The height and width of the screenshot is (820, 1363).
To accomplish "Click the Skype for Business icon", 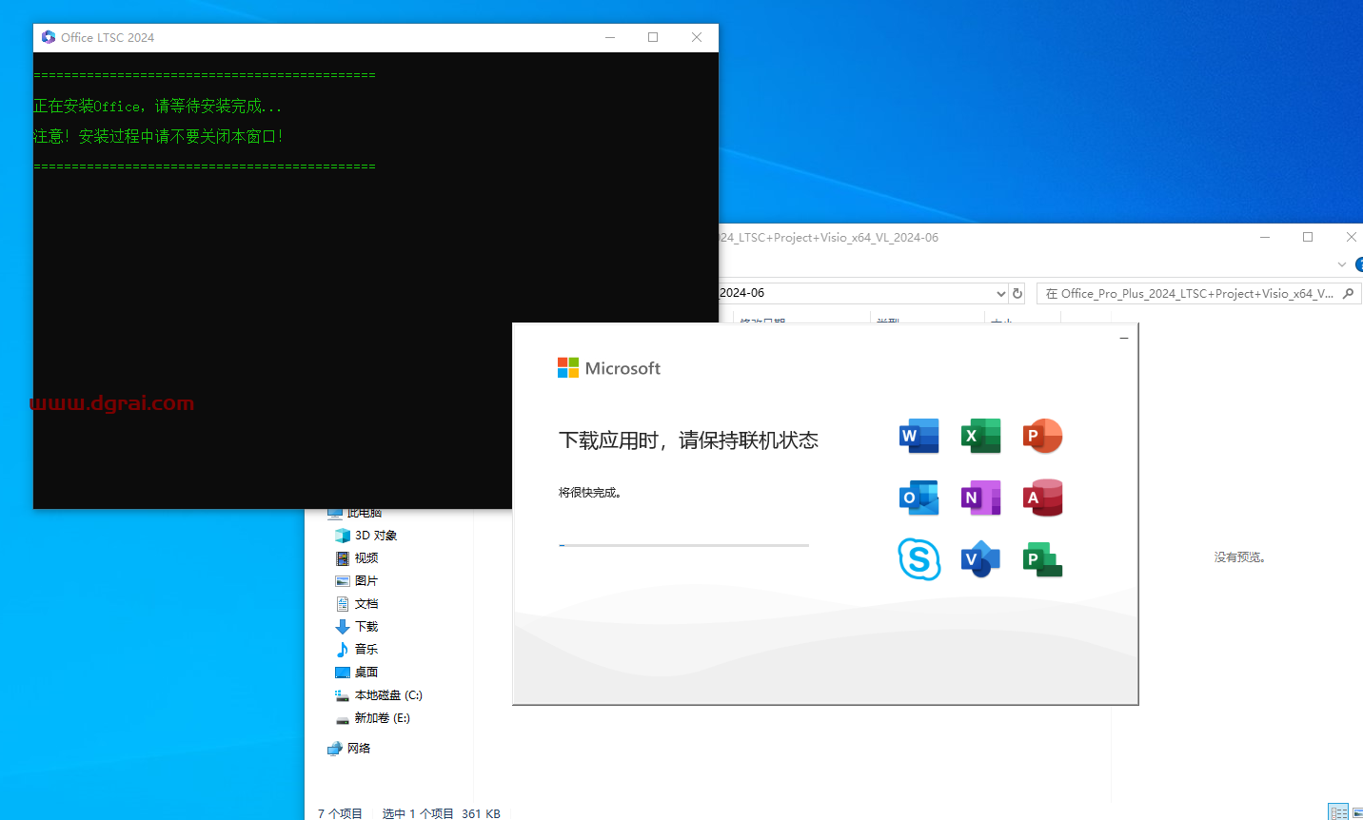I will [x=919, y=559].
